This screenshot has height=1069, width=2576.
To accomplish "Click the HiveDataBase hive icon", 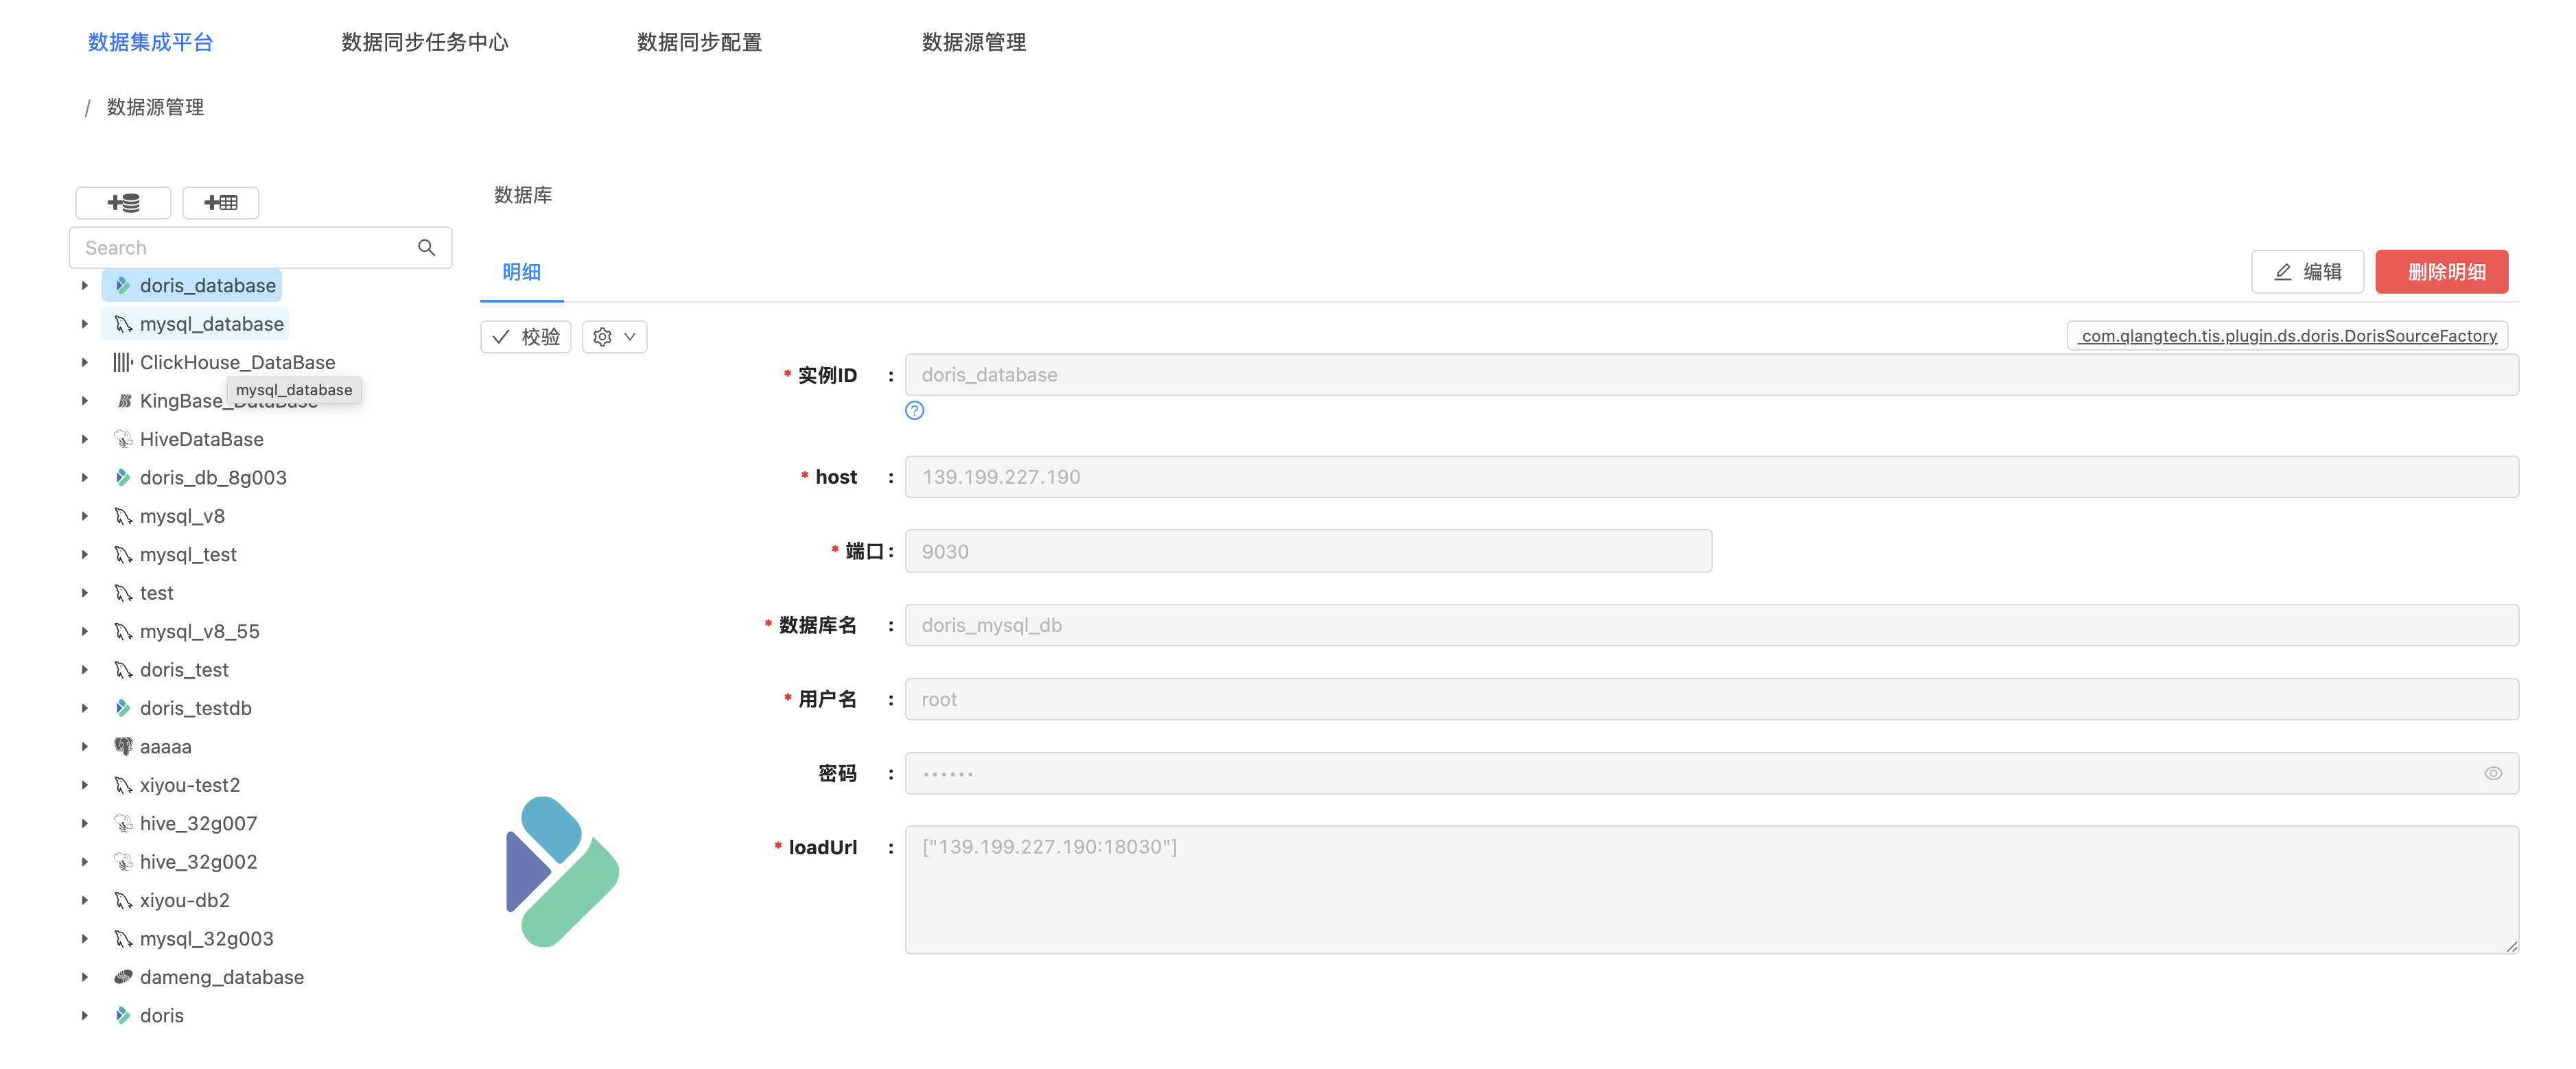I will (122, 439).
